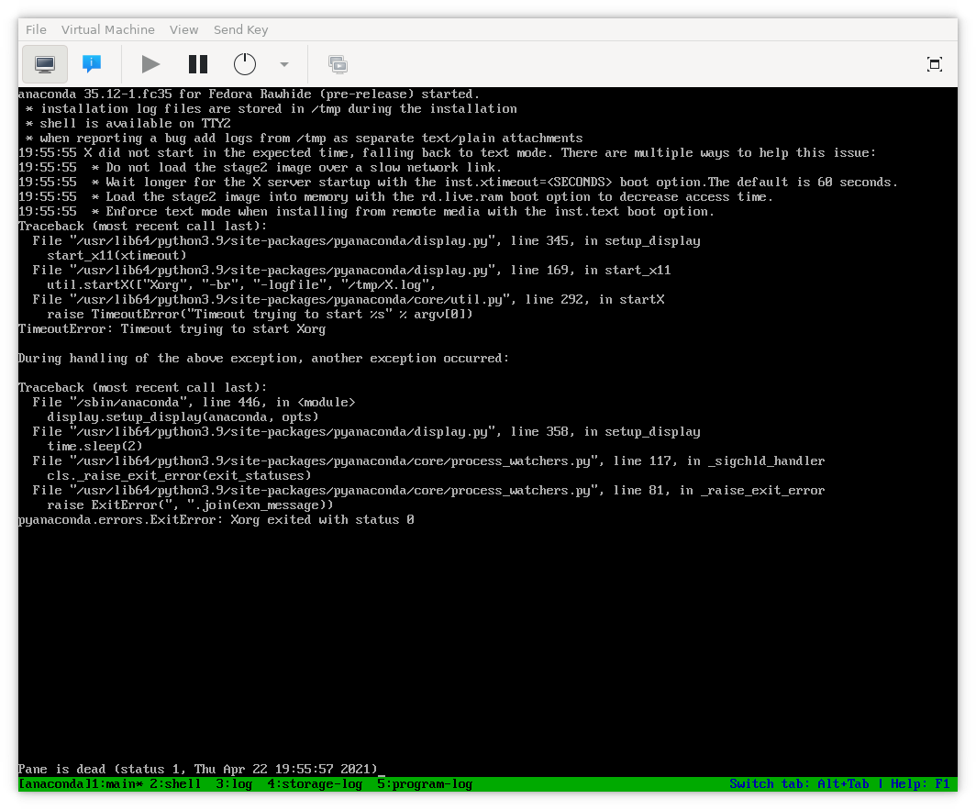Click the 'display.setup_display(anaconda, opts)' line
The image size is (976, 810).
coord(183,416)
